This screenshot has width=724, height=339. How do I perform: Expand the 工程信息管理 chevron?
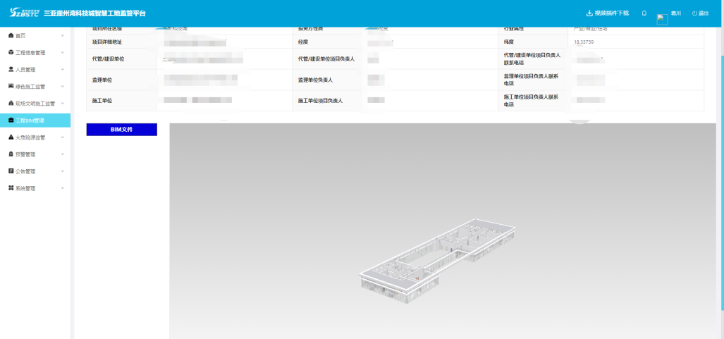[x=63, y=53]
